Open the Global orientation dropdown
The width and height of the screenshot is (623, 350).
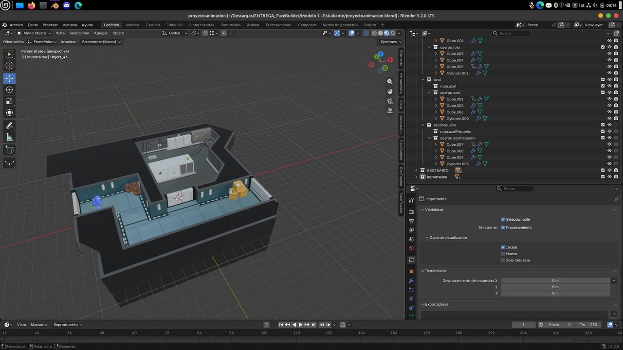[175, 33]
